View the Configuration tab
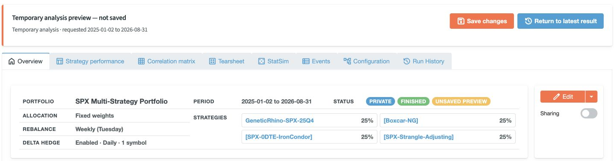The height and width of the screenshot is (161, 614). coord(367,61)
